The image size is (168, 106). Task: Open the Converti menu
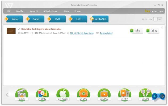point(34,11)
